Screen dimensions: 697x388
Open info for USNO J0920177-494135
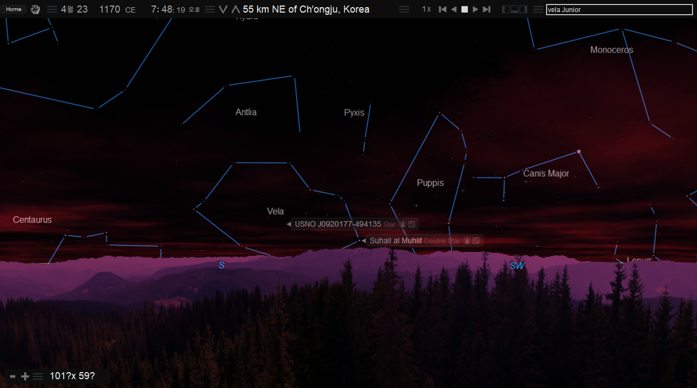[403, 224]
